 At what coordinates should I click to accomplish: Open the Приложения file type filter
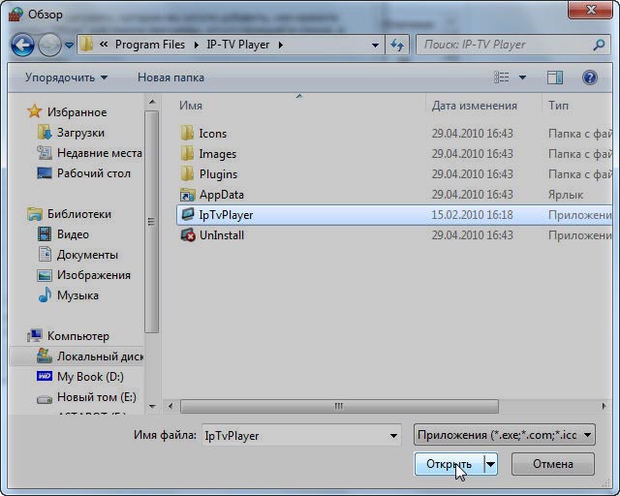coord(504,435)
